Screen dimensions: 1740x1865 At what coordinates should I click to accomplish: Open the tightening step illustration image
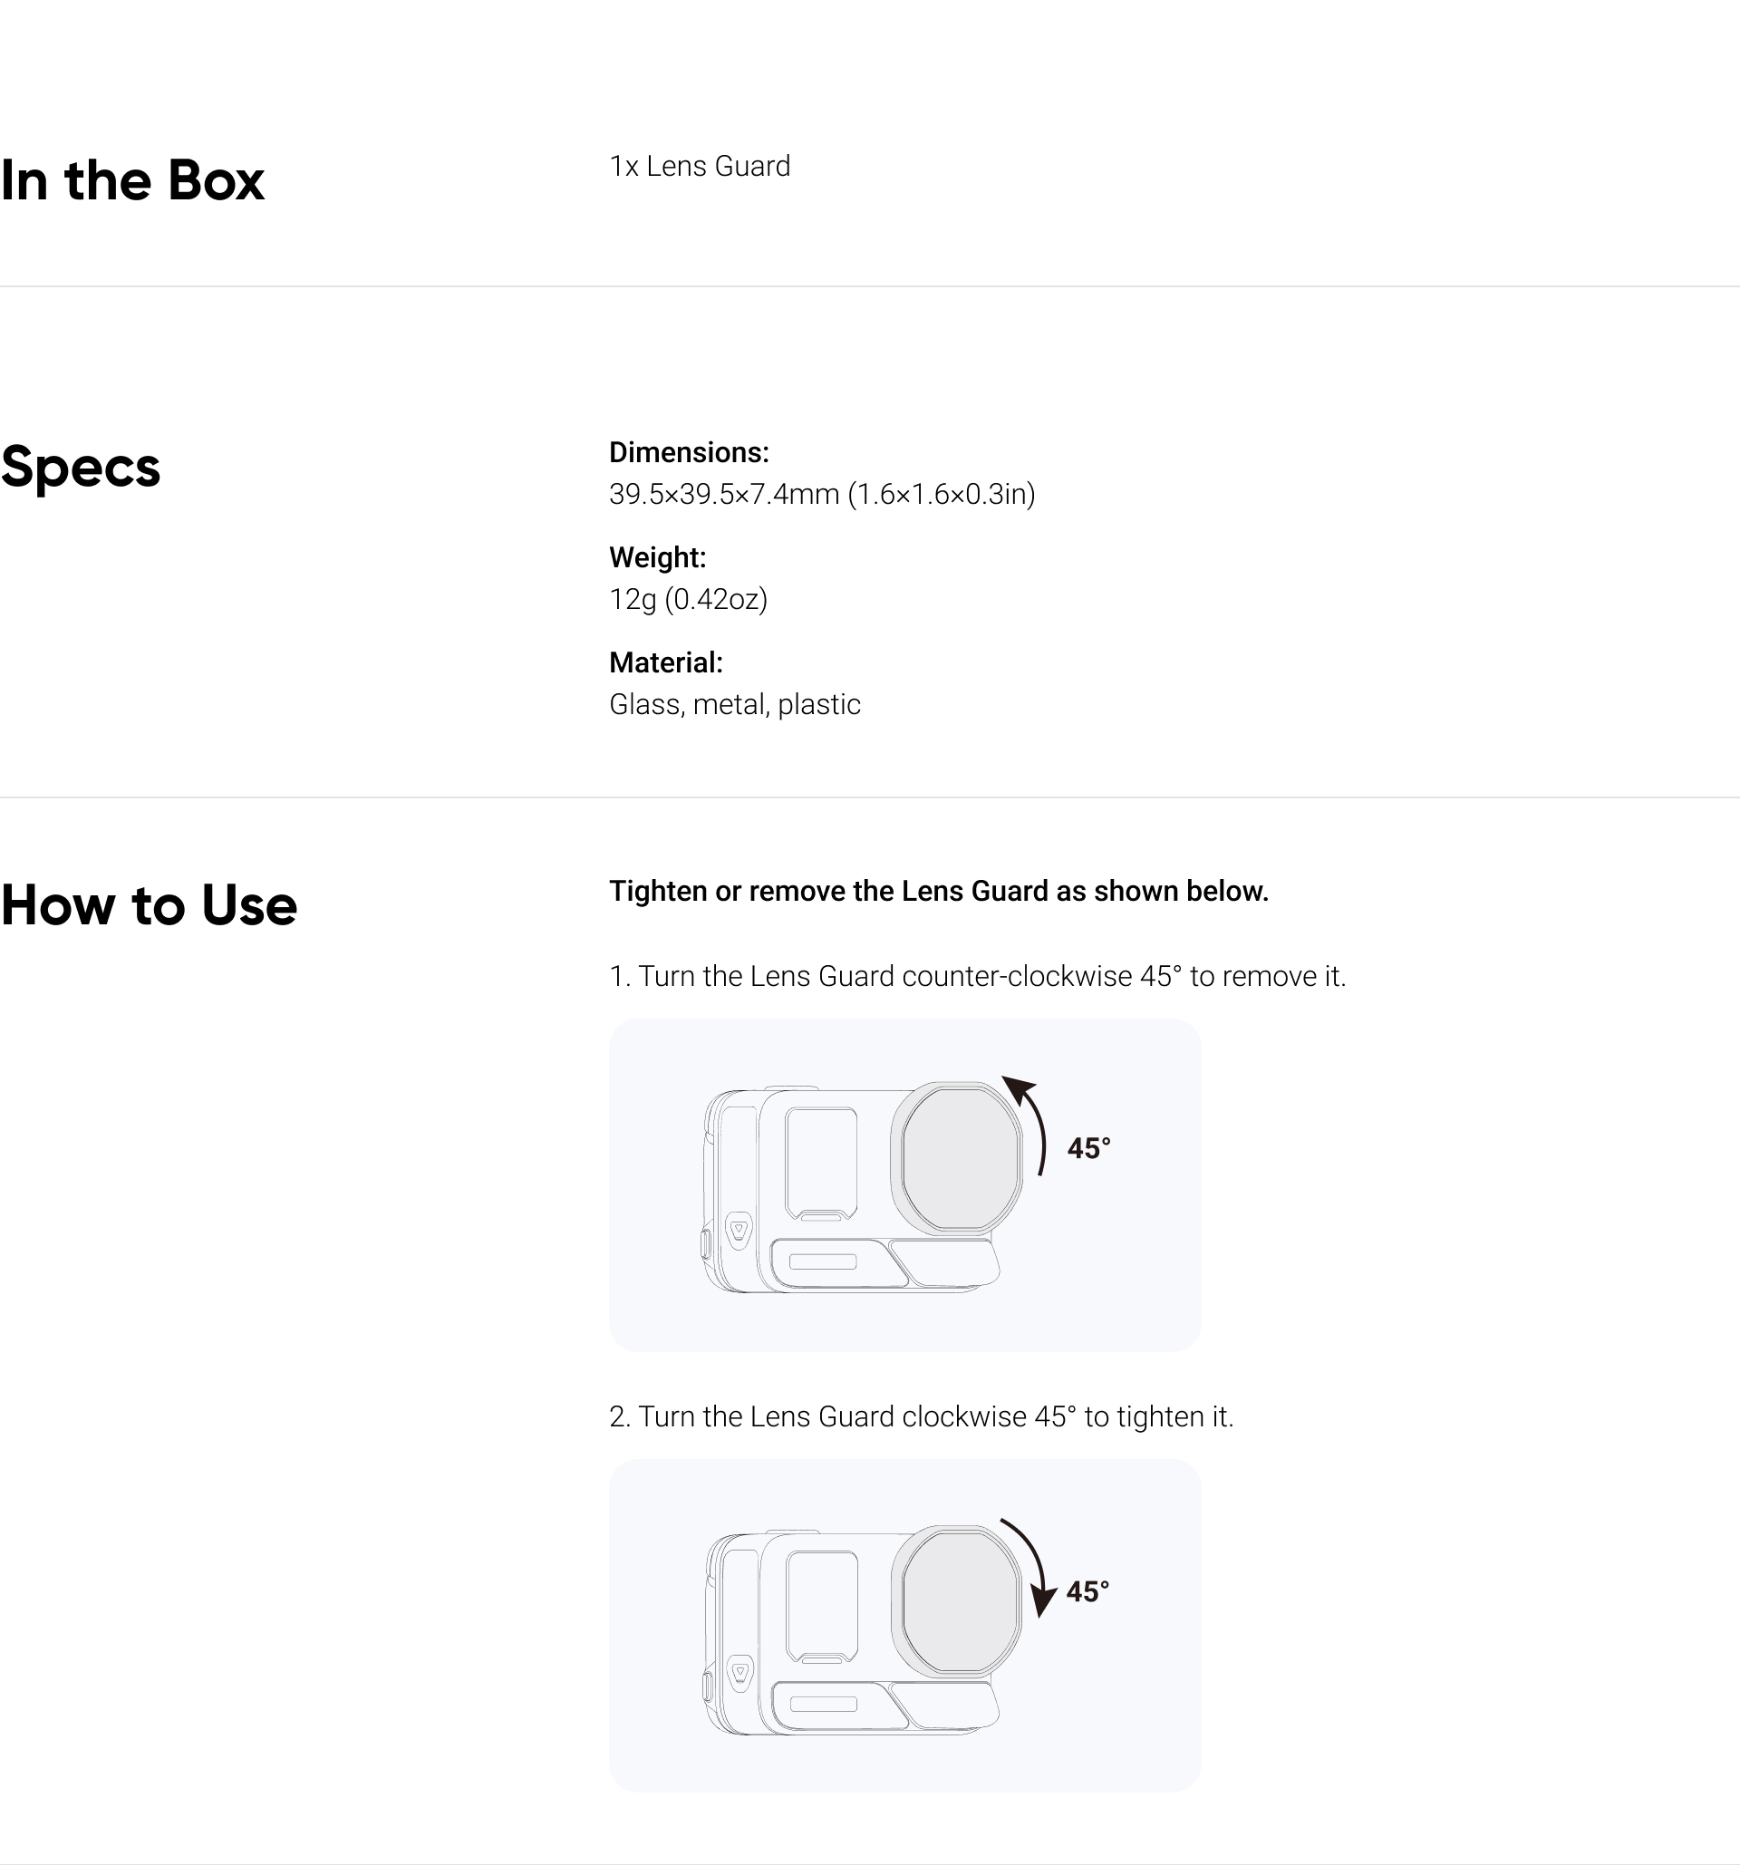(905, 1625)
